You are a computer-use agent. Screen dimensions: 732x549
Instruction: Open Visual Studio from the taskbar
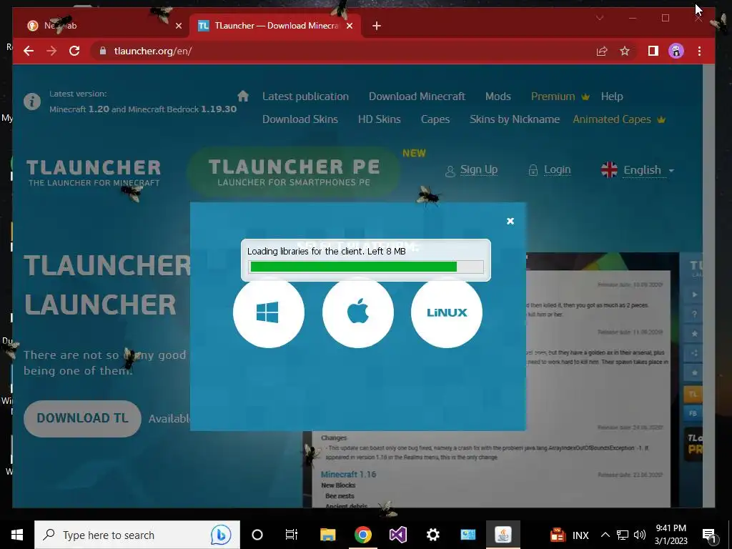click(397, 535)
